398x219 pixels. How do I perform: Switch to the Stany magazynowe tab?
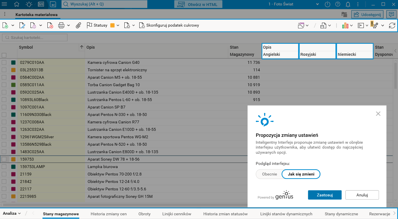point(61,214)
